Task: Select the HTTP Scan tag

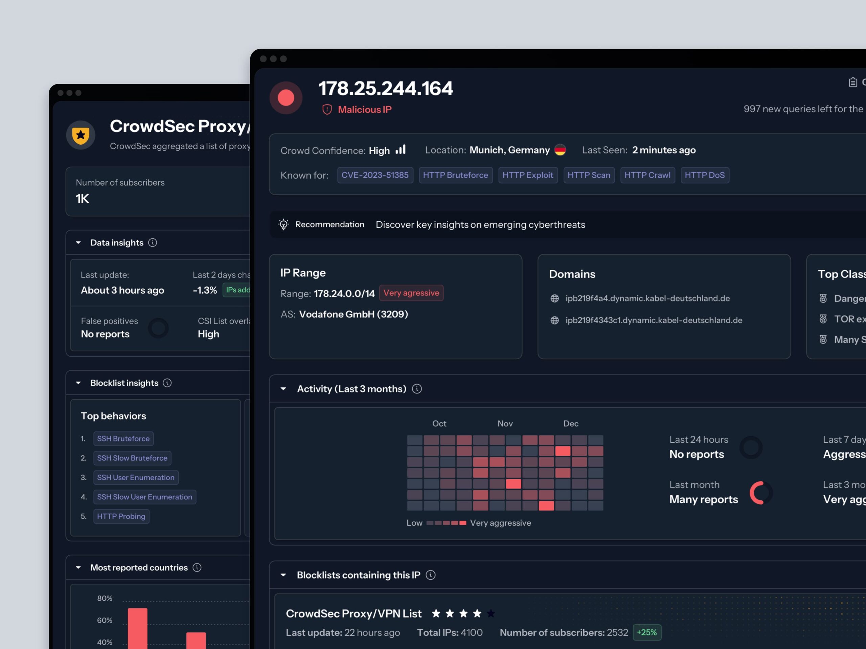Action: (x=589, y=175)
